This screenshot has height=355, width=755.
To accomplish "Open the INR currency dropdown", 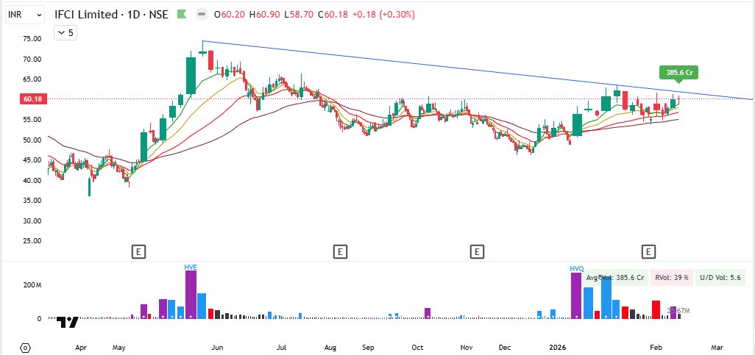I will coord(25,15).
